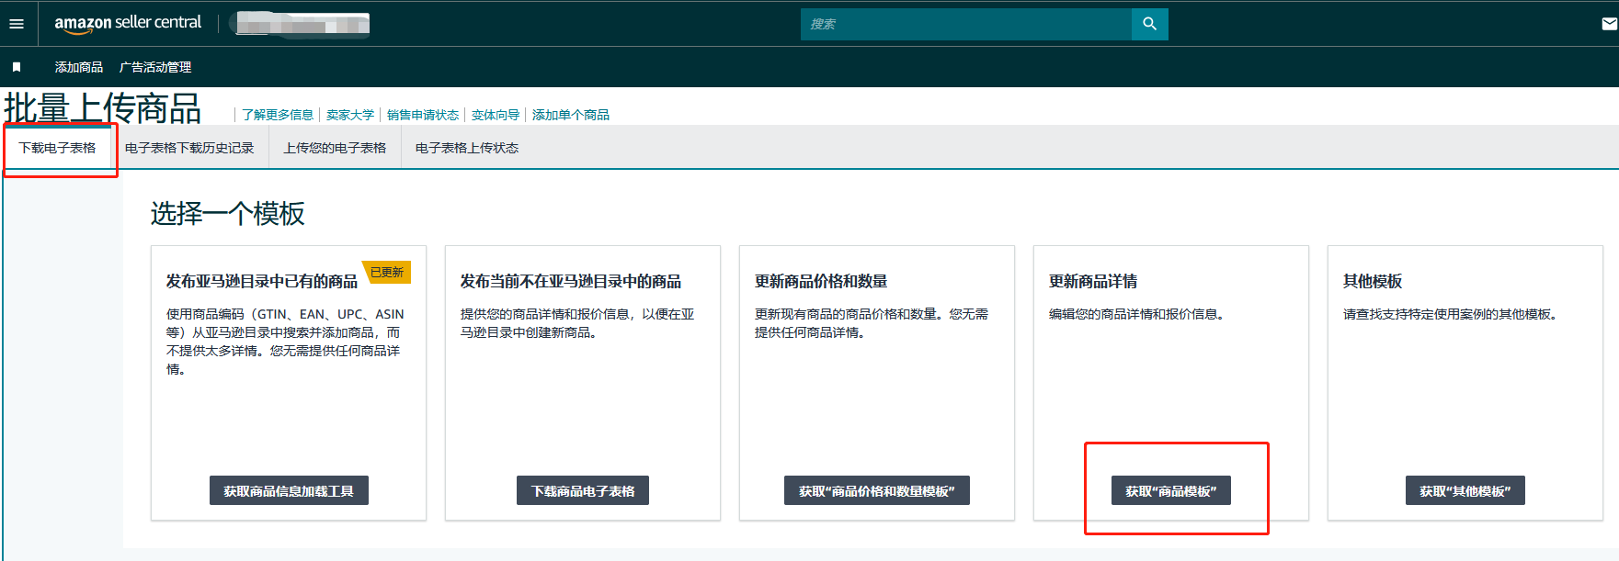The height and width of the screenshot is (561, 1619).
Task: Type in the top search field
Action: [965, 24]
